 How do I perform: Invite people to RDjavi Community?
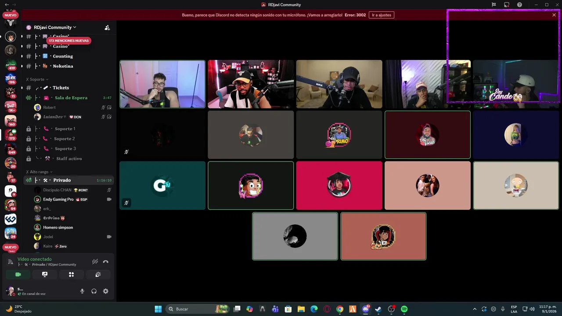click(107, 27)
